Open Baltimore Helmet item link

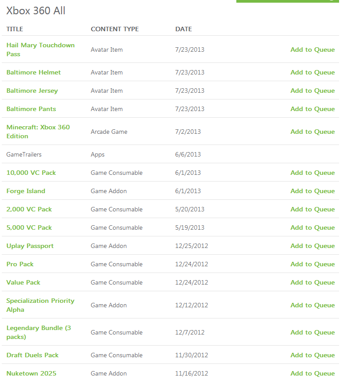pyautogui.click(x=34, y=72)
